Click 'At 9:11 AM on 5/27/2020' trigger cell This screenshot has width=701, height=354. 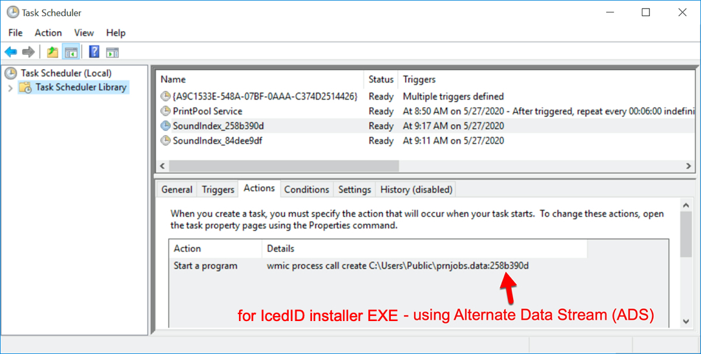tap(454, 140)
